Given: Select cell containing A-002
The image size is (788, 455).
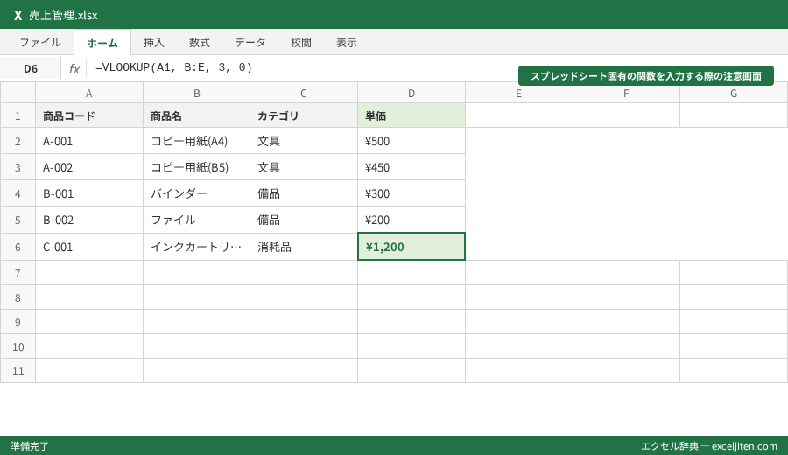Looking at the screenshot, I should (89, 167).
